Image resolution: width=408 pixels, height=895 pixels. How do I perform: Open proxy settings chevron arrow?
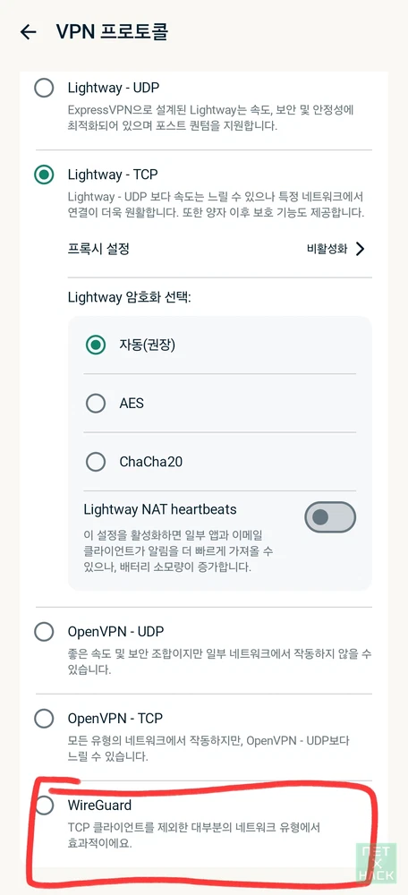click(x=360, y=249)
